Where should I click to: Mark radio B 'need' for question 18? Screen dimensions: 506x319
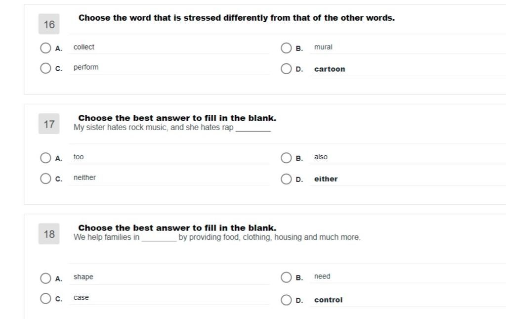(286, 277)
